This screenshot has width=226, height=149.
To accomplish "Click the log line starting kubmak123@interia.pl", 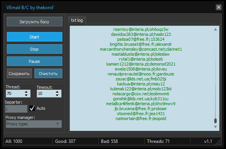I will [x=141, y=89].
